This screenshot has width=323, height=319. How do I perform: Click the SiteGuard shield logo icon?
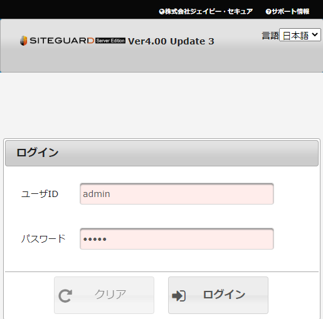coord(24,41)
